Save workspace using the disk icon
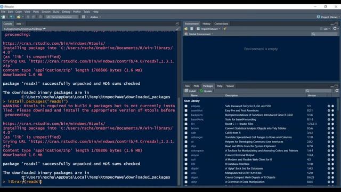Screen dimensions: 341x192 pyautogui.click(x=192, y=29)
